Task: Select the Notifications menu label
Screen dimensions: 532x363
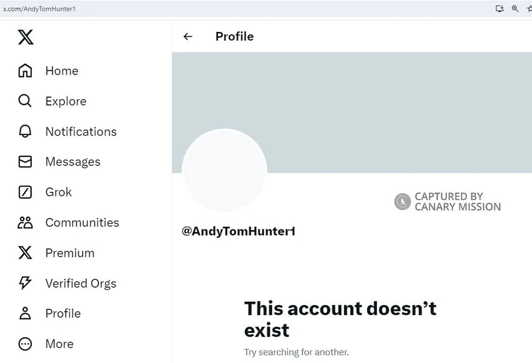Action: 81,132
